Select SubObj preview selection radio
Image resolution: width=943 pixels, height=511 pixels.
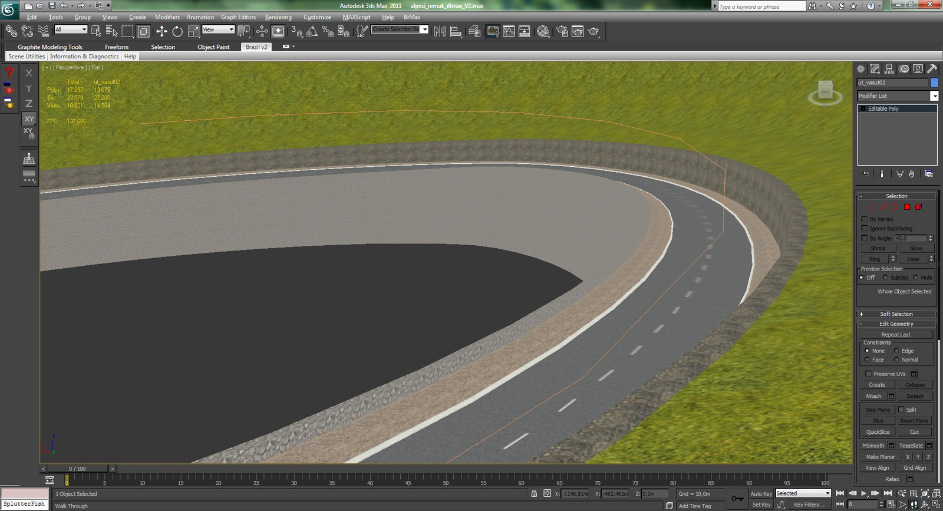point(885,278)
